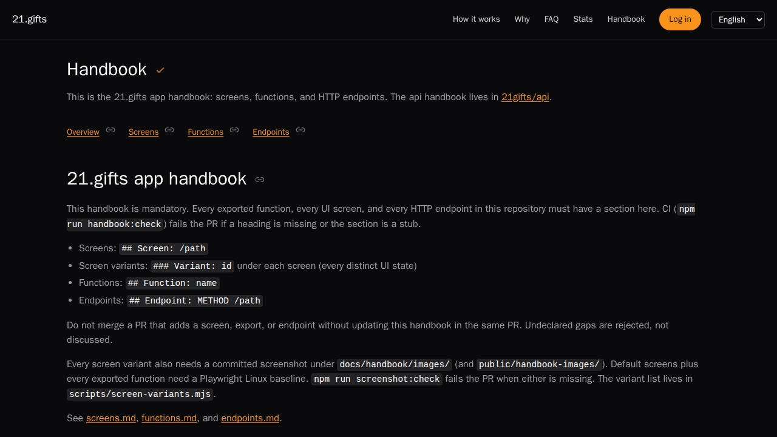Copy anchor link icon next to Overview

110,130
